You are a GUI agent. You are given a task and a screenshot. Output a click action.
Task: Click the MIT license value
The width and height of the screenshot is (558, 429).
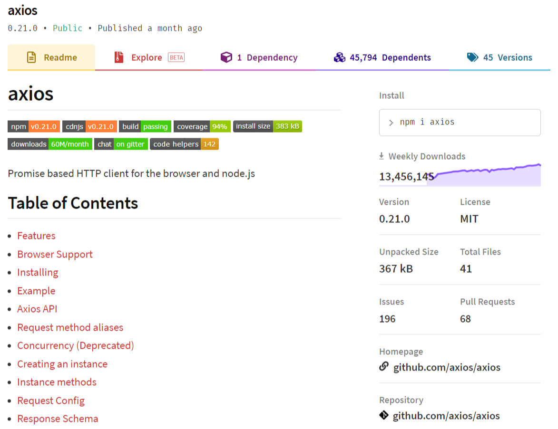(x=470, y=219)
